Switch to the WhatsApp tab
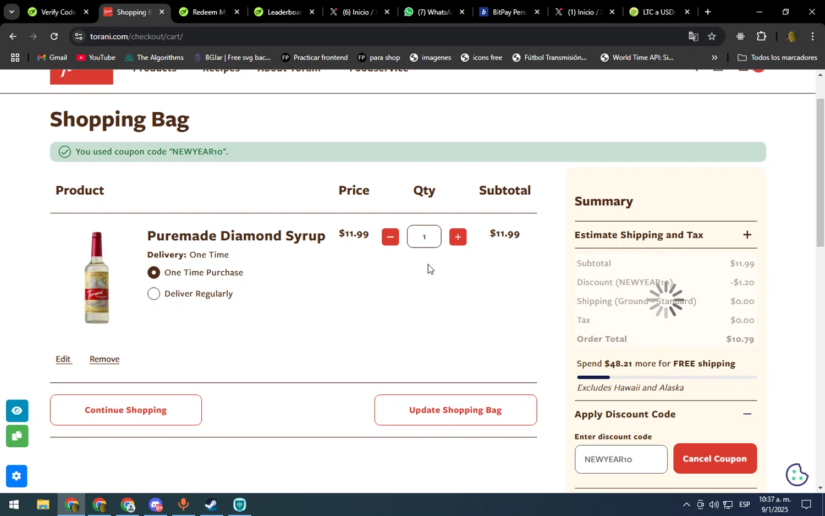 tap(435, 12)
